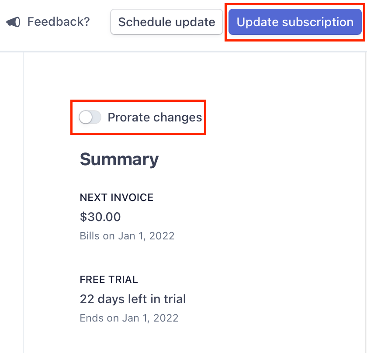Click the Prorate changes label text
The height and width of the screenshot is (353, 367).
155,117
